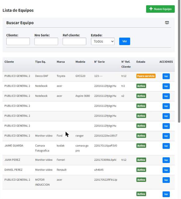This screenshot has width=181, height=199.
Task: Click the plus icon on Nuevo Equipo
Action: pos(151,9)
